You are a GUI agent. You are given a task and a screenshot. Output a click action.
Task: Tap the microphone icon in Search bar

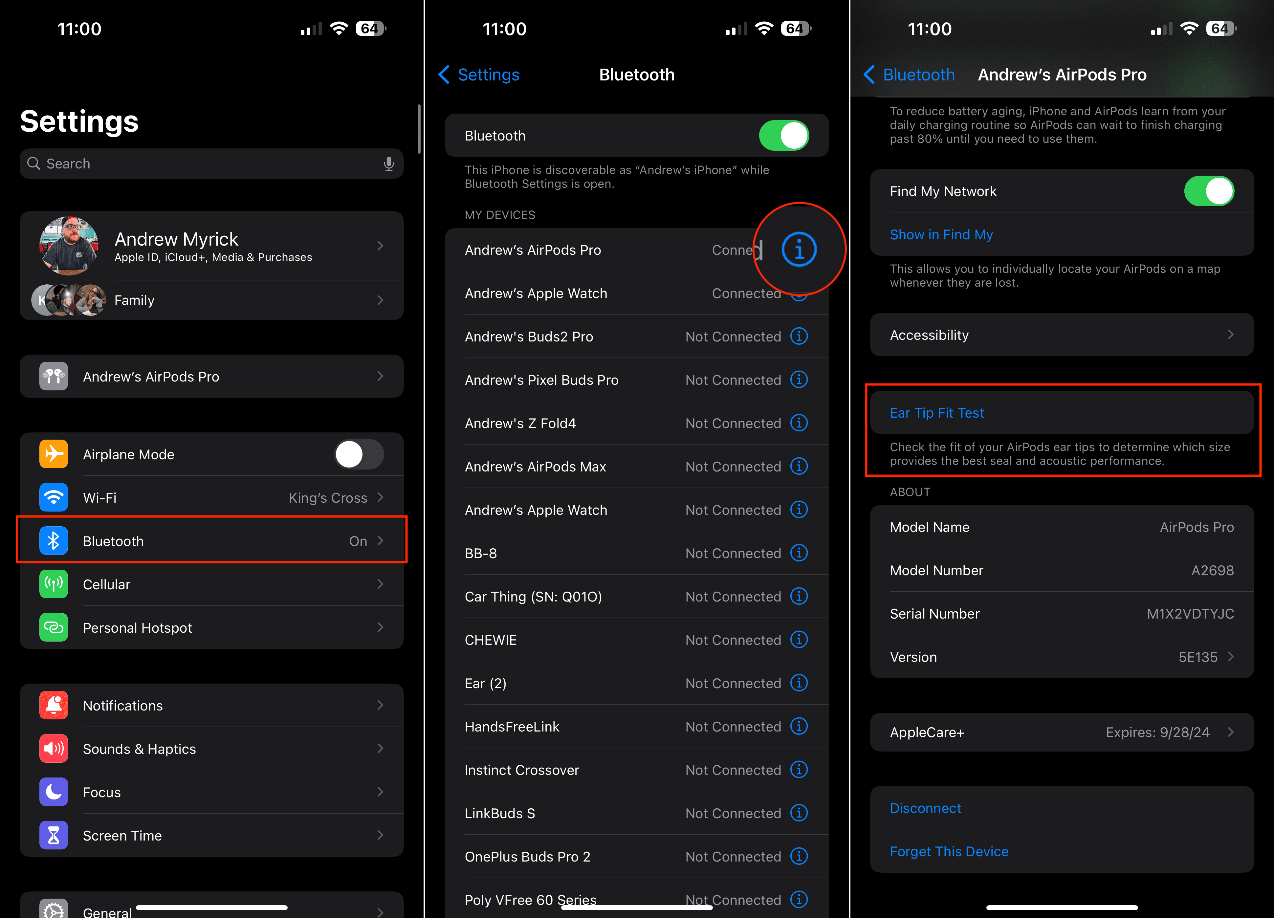tap(388, 164)
